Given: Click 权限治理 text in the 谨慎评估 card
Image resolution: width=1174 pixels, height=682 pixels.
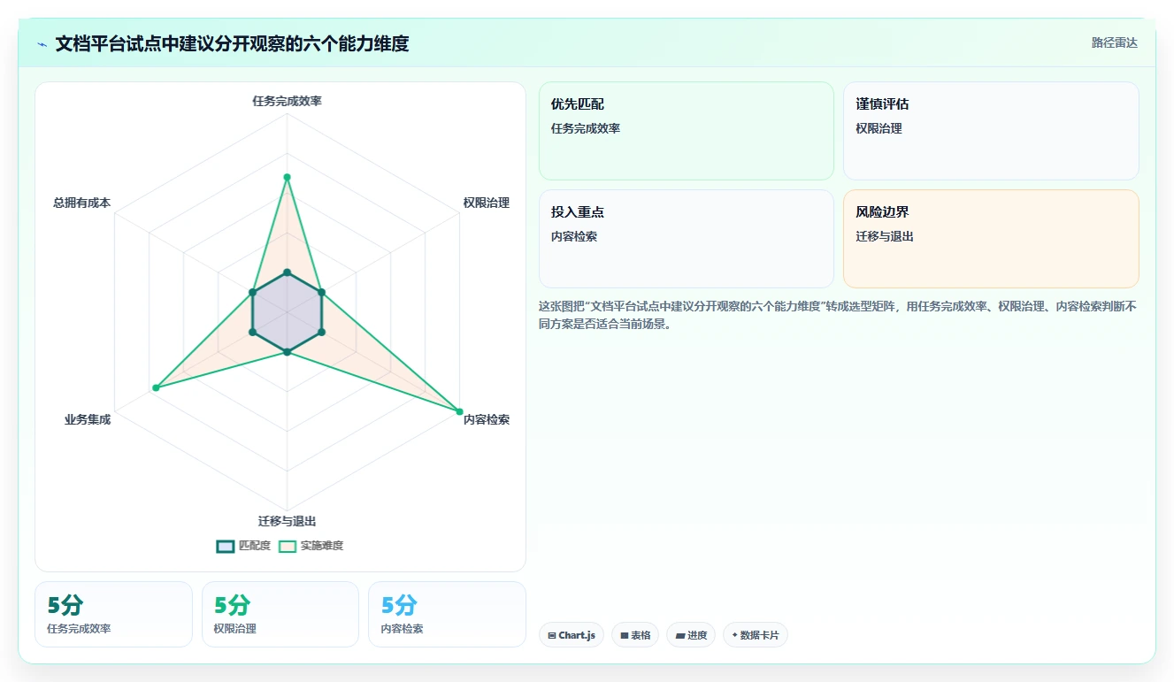Looking at the screenshot, I should (879, 128).
